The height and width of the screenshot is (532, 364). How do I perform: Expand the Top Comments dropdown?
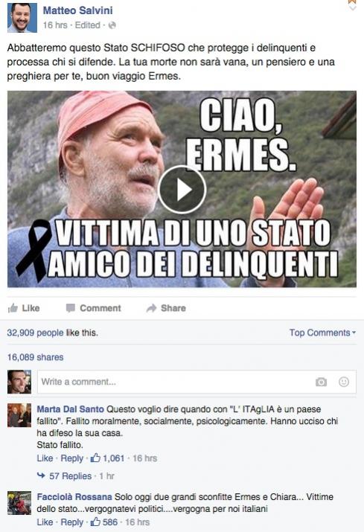[x=322, y=333]
